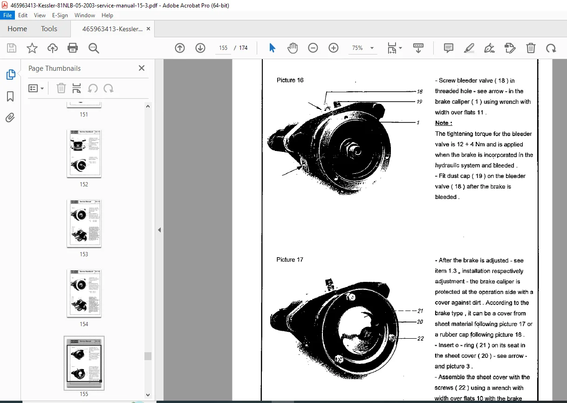This screenshot has height=403, width=567.
Task: Select the page 153 thumbnail
Action: (x=84, y=223)
